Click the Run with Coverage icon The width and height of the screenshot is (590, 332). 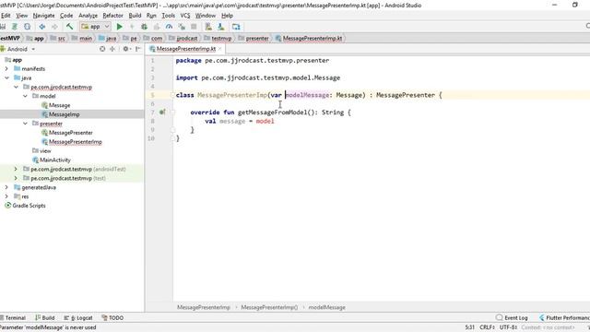157,27
